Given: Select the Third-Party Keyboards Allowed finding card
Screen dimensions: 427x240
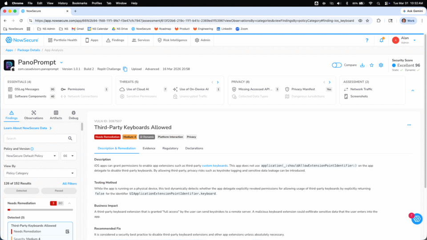Looking at the screenshot, I should 40,231.
